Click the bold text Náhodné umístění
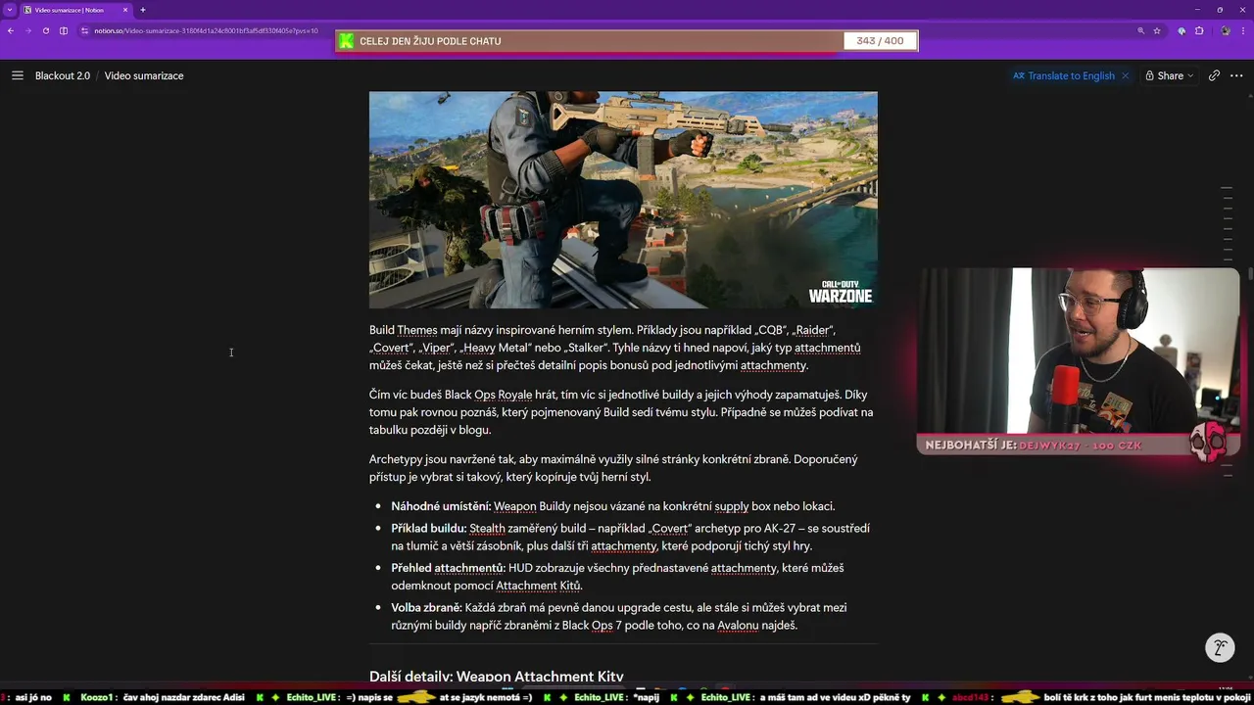The height and width of the screenshot is (705, 1254). 441,506
